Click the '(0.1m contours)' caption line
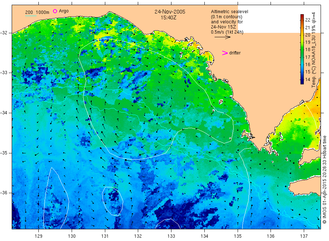The width and height of the screenshot is (329, 241). (226, 17)
